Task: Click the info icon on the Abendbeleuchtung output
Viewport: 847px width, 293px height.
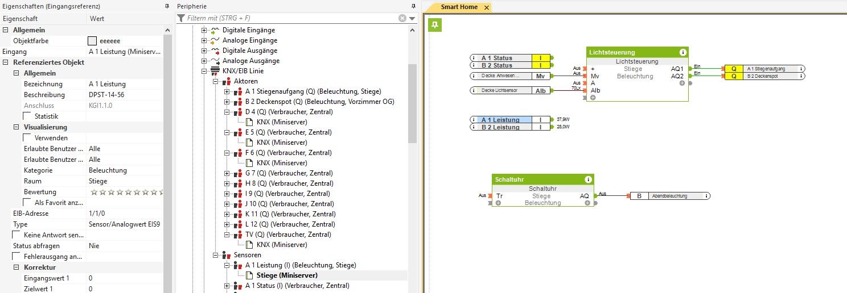Action: (706, 196)
